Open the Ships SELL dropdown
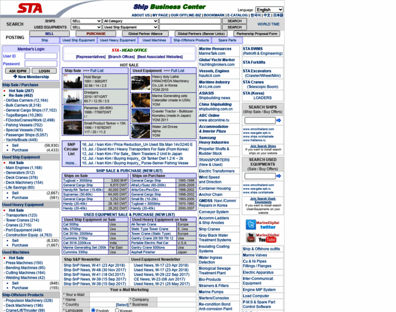 pos(86,21)
